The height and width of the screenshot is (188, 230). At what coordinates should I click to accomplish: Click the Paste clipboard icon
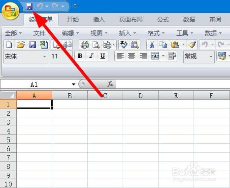175,45
